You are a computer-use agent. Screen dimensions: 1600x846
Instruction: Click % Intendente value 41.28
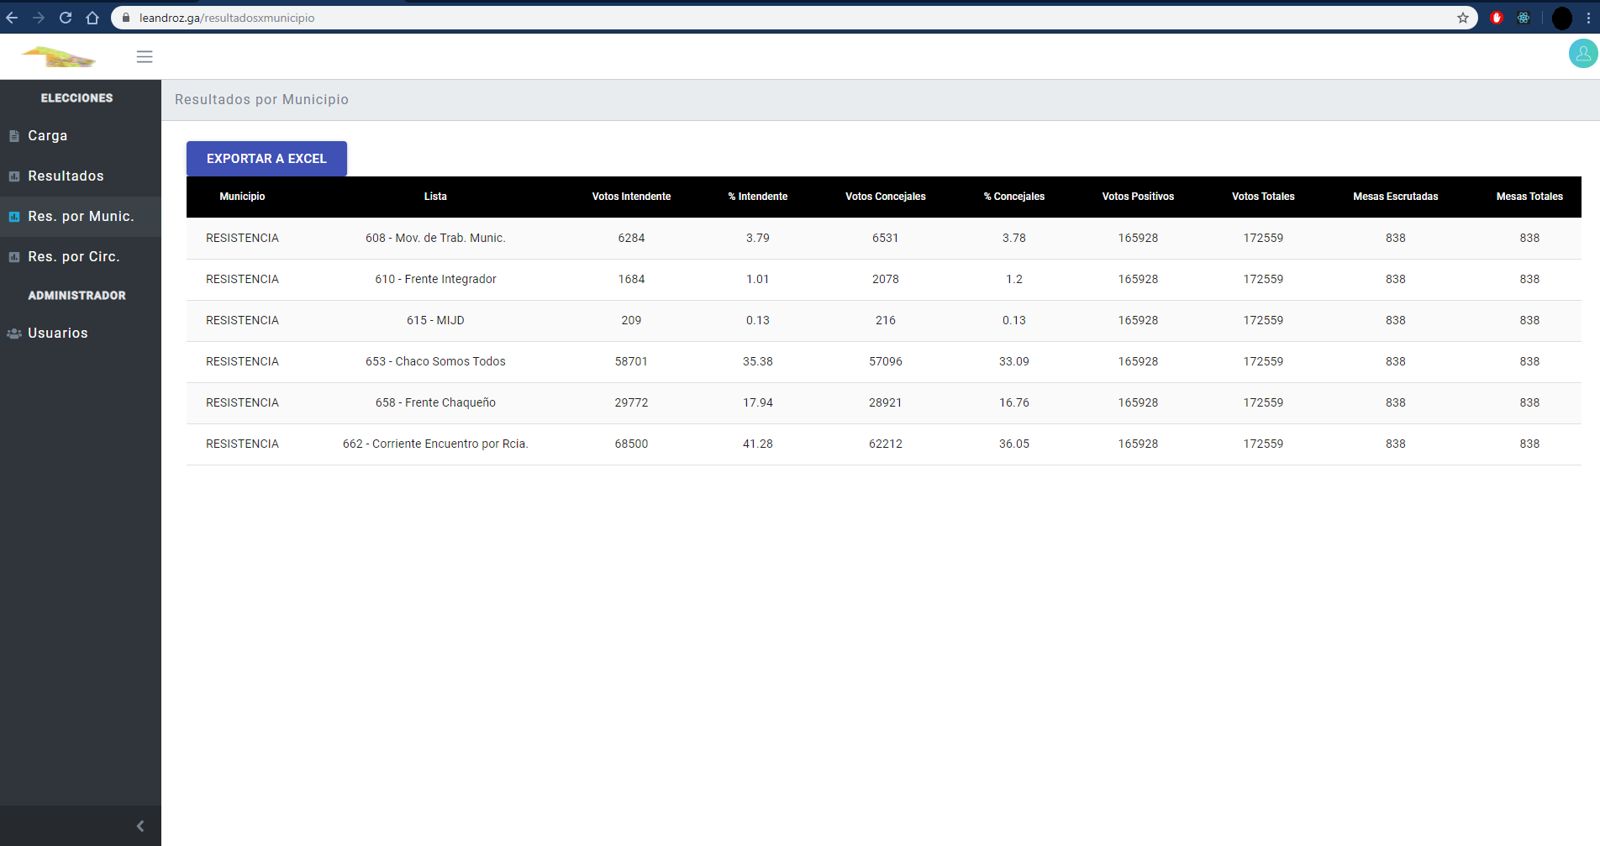(x=758, y=444)
